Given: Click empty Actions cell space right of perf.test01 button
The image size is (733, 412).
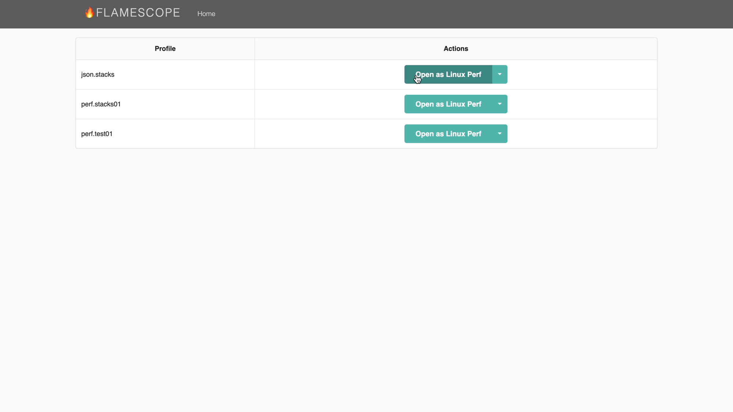Looking at the screenshot, I should tap(583, 134).
